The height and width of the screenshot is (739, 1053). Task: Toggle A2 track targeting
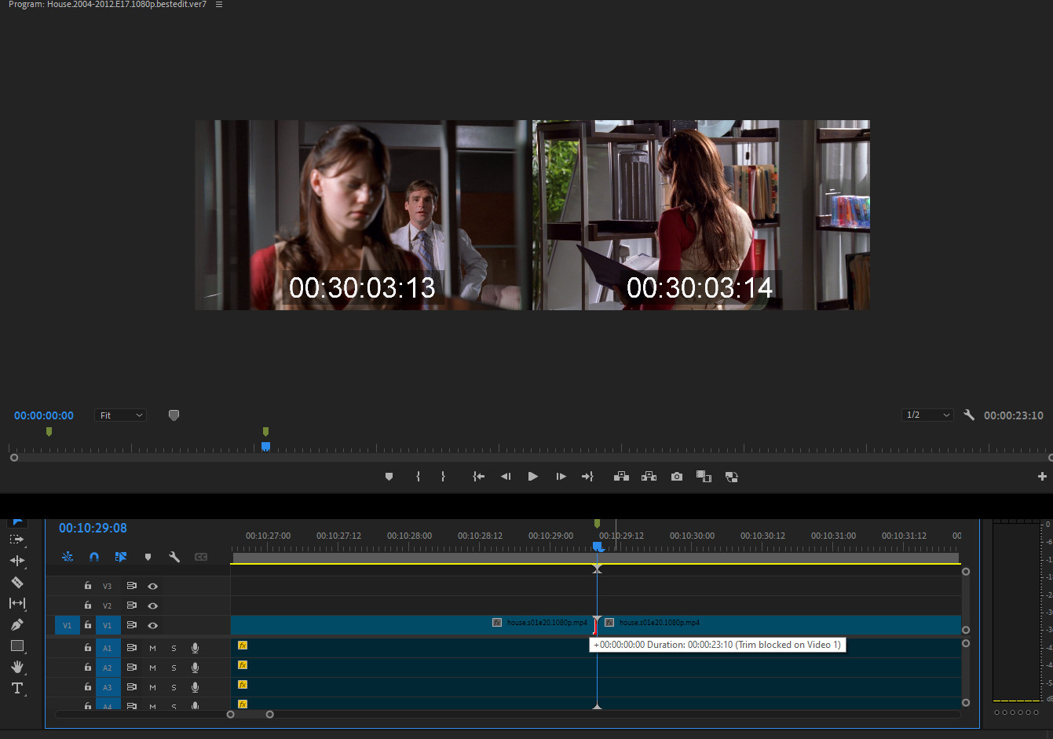pyautogui.click(x=108, y=668)
